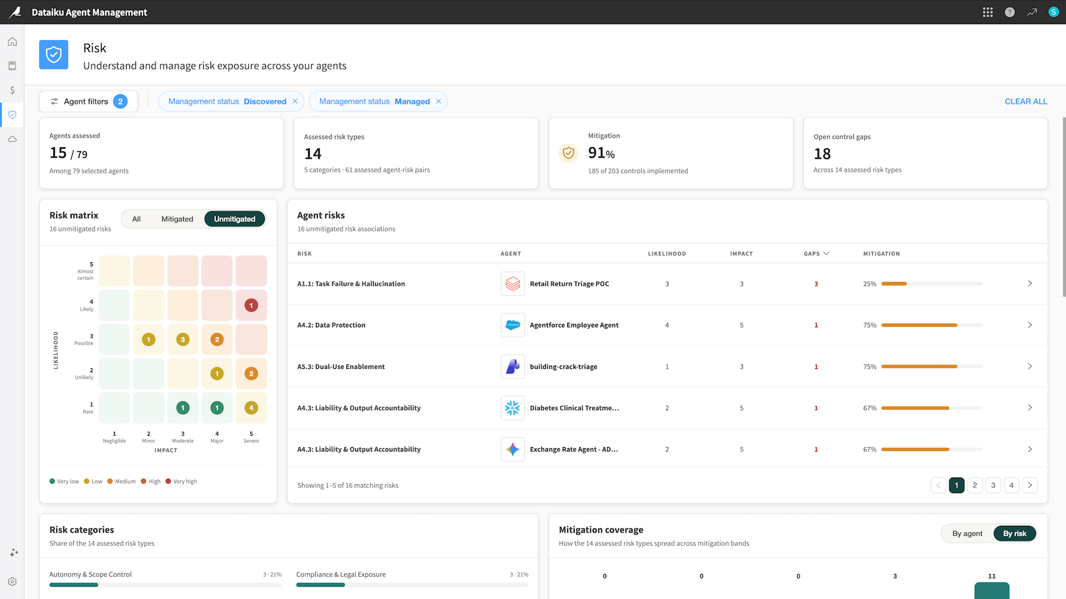Remove the Management status Managed filter

click(438, 101)
